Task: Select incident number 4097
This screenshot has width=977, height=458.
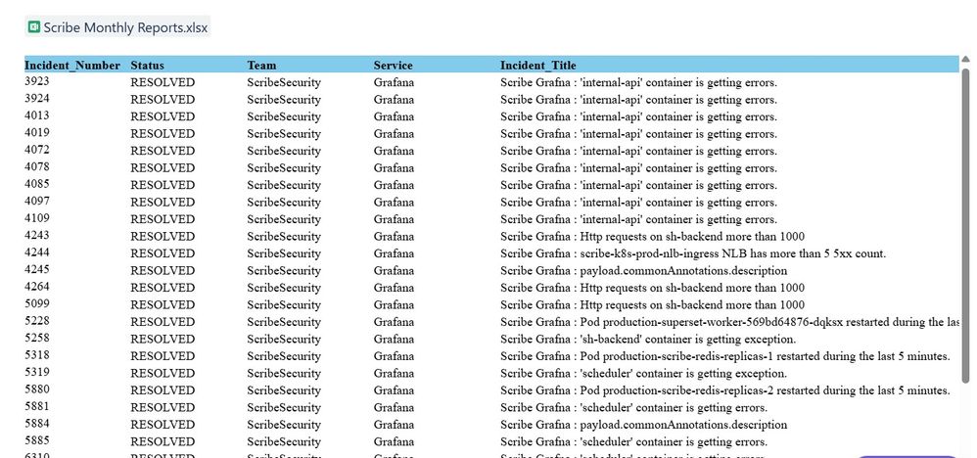Action: 37,202
